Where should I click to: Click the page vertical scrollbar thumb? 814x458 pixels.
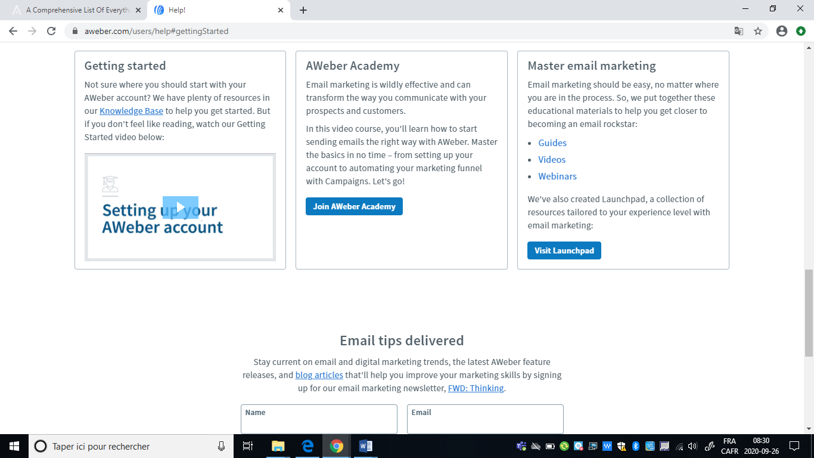coord(809,312)
